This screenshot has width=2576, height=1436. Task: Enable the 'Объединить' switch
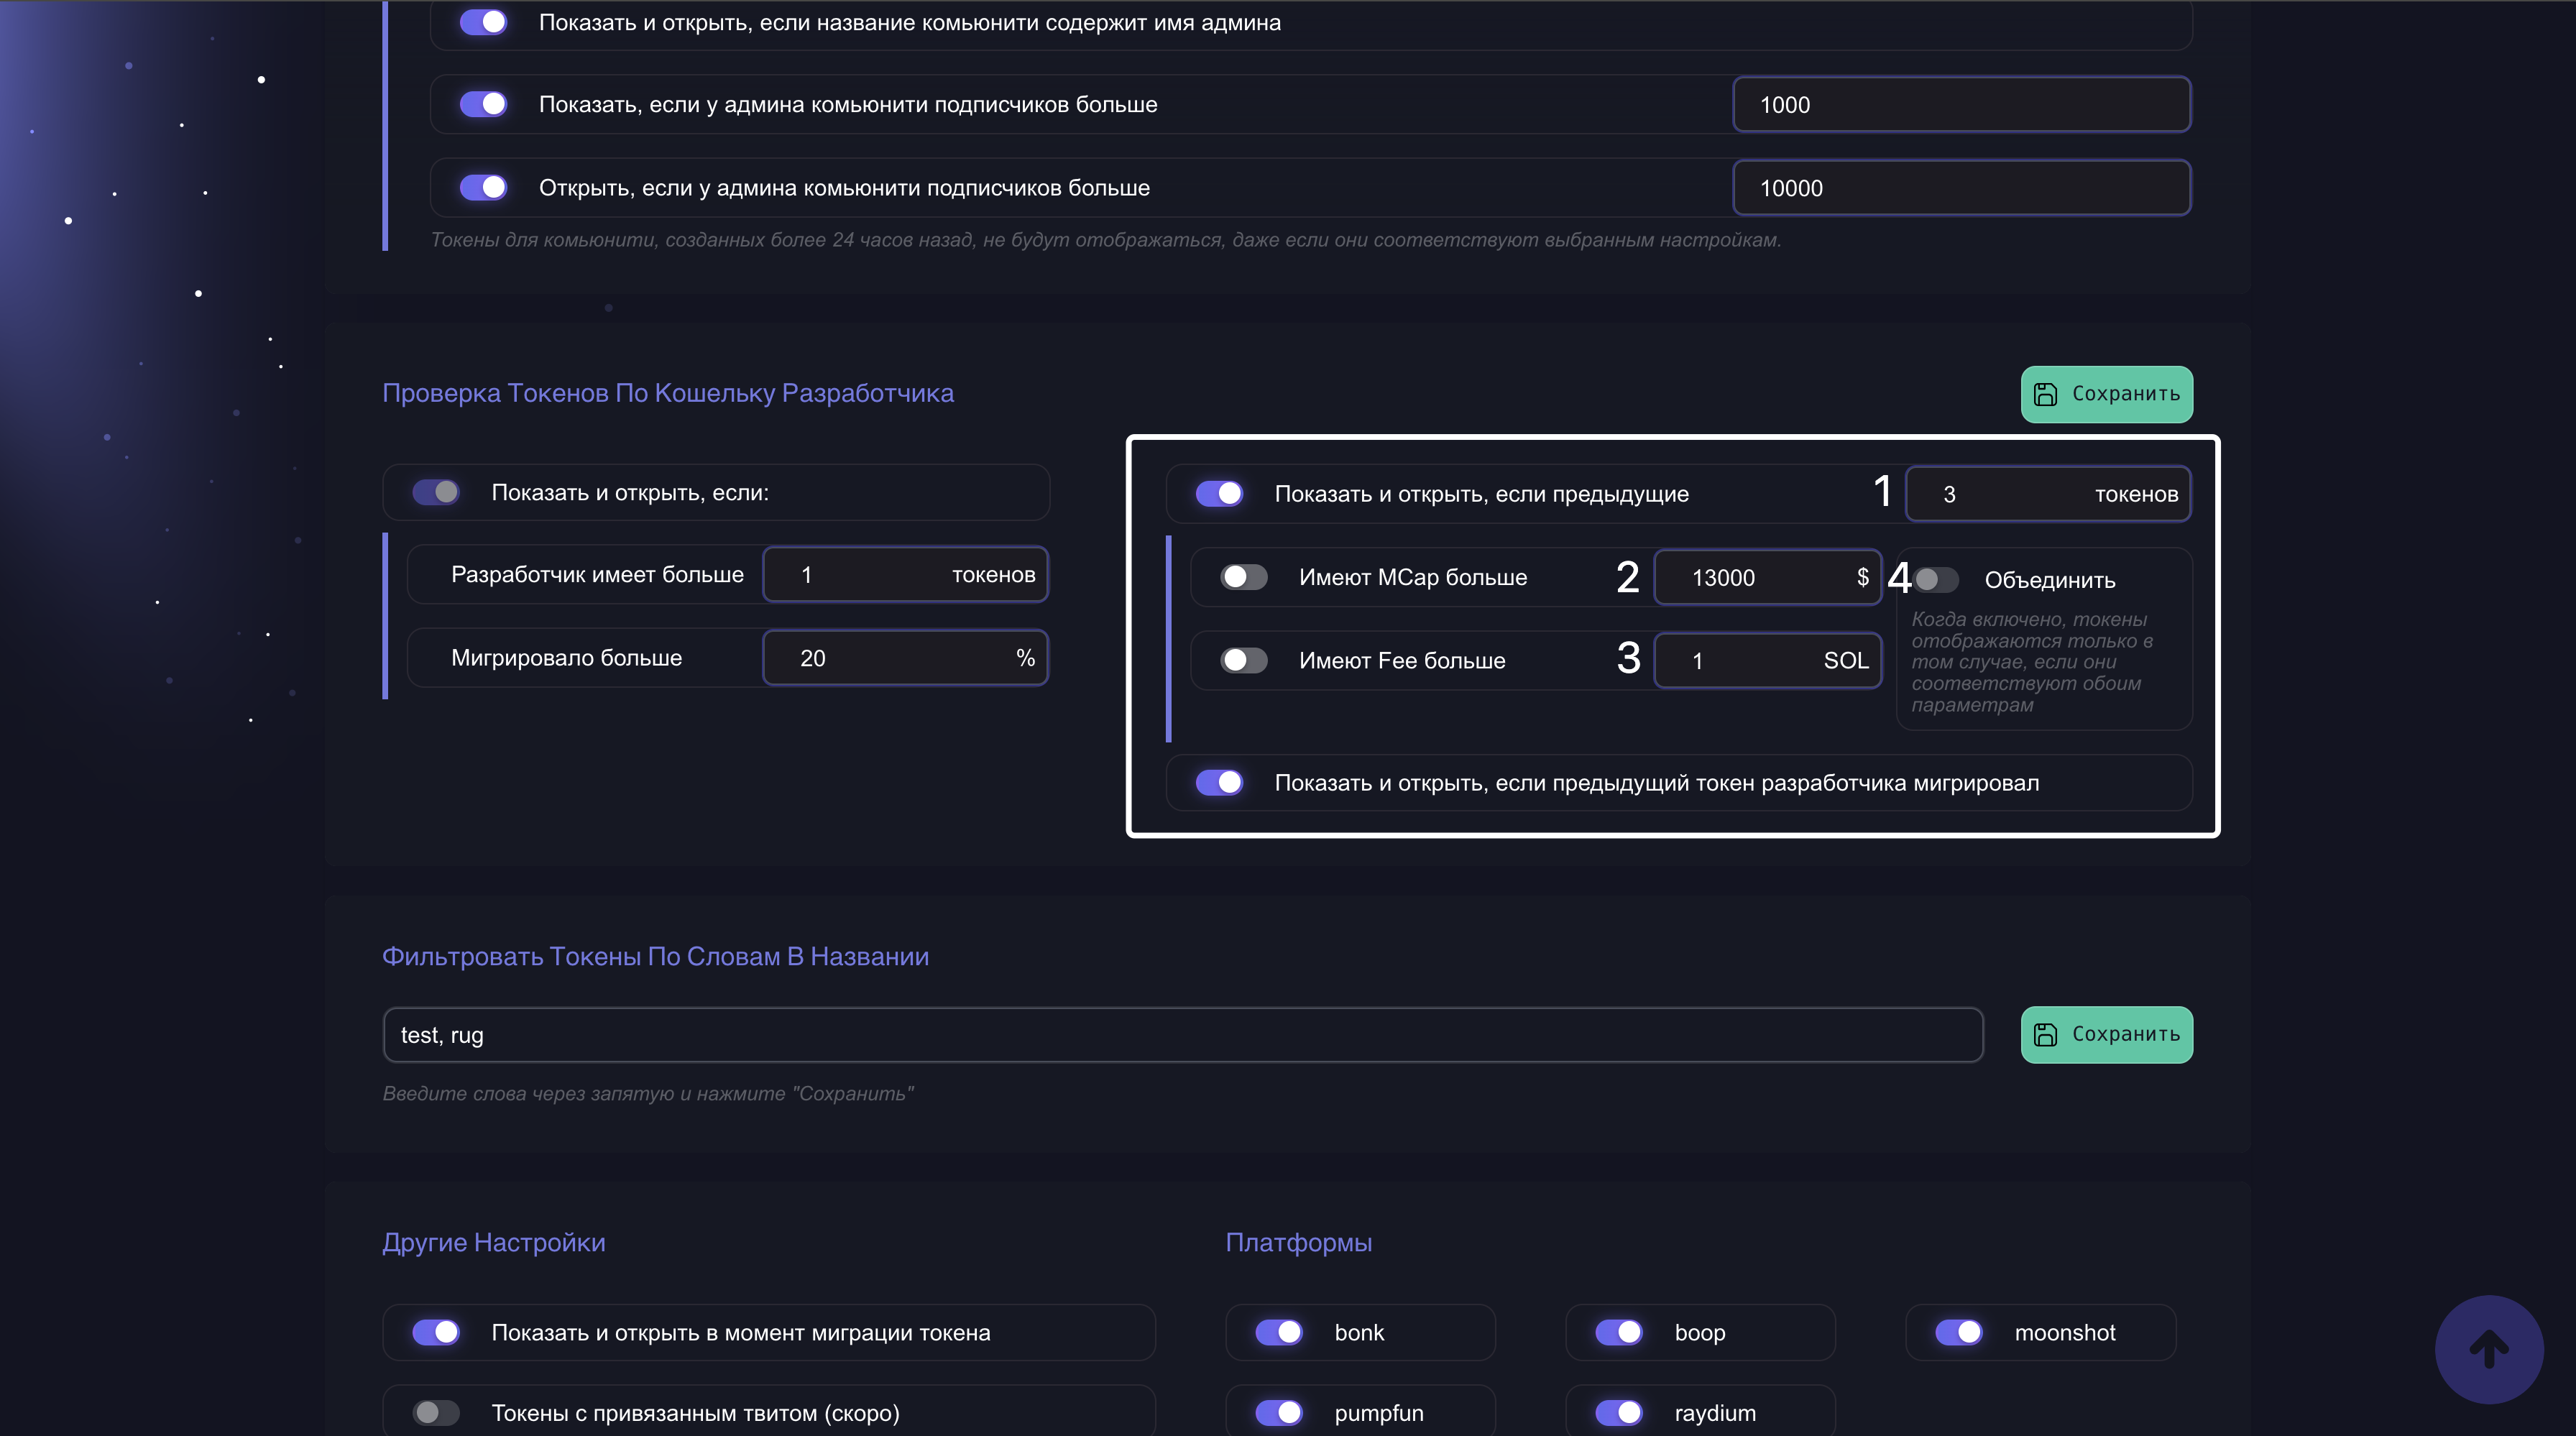pos(1935,580)
